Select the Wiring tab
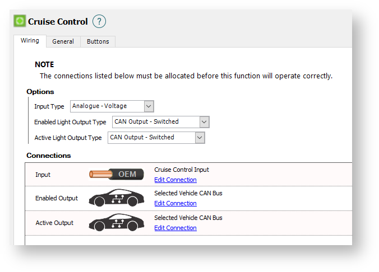This screenshot has height=272, width=379. tap(30, 40)
